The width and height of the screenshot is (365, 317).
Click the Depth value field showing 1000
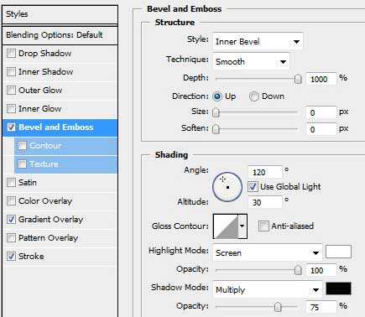point(321,79)
